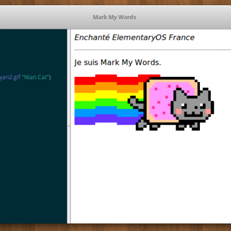Click the rainbow trail behind the cat
Viewport: 231px width, 231px height.
click(x=108, y=100)
